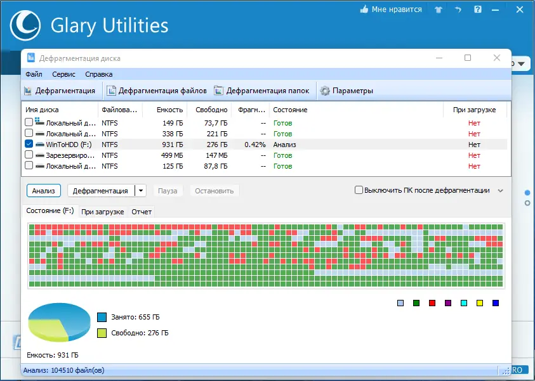The height and width of the screenshot is (381, 535).
Task: Expand the chevron next to Выключить ПК option
Action: click(x=501, y=190)
